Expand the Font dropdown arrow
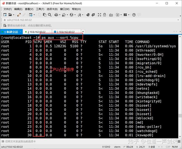182x149 pixels. pos(83,15)
